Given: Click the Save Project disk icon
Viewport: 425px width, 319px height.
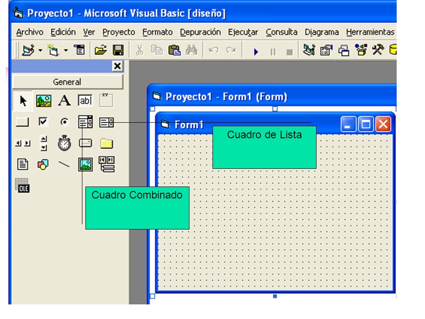Looking at the screenshot, I should [x=118, y=50].
